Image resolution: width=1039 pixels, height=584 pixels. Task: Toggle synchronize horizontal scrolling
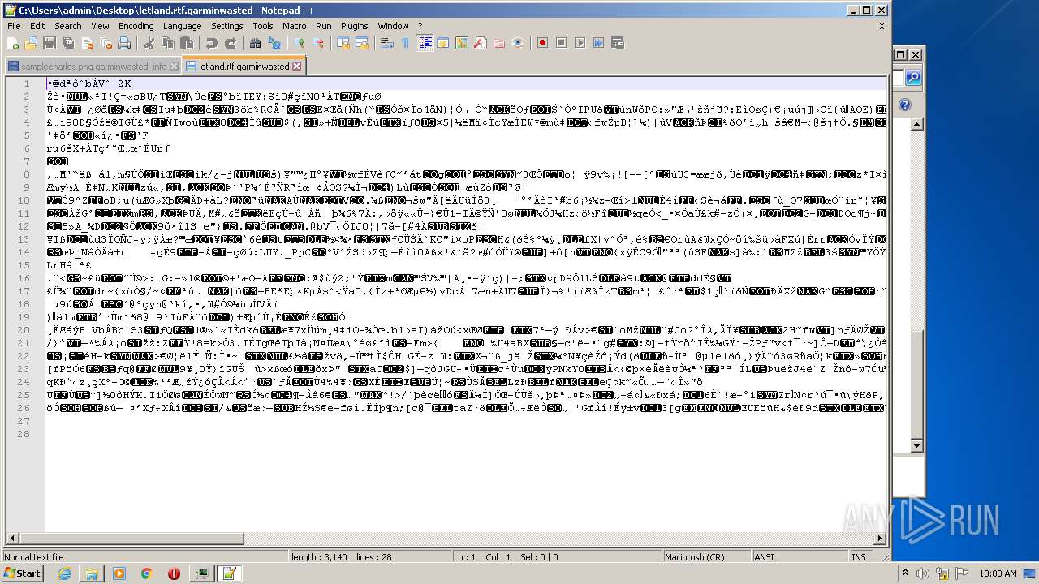click(362, 43)
